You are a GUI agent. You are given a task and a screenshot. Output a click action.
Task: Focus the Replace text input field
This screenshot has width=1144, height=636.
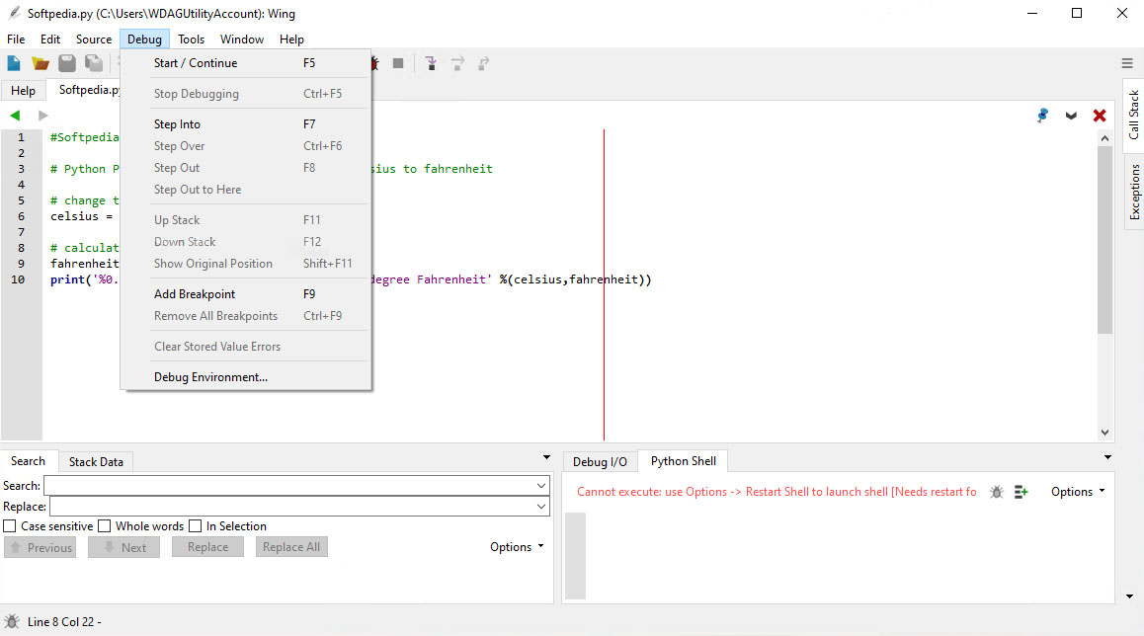(299, 507)
